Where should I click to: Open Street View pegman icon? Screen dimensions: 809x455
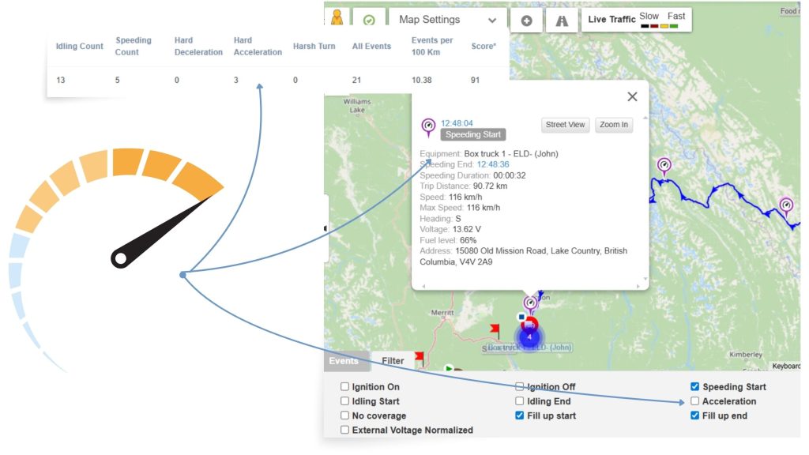[337, 18]
